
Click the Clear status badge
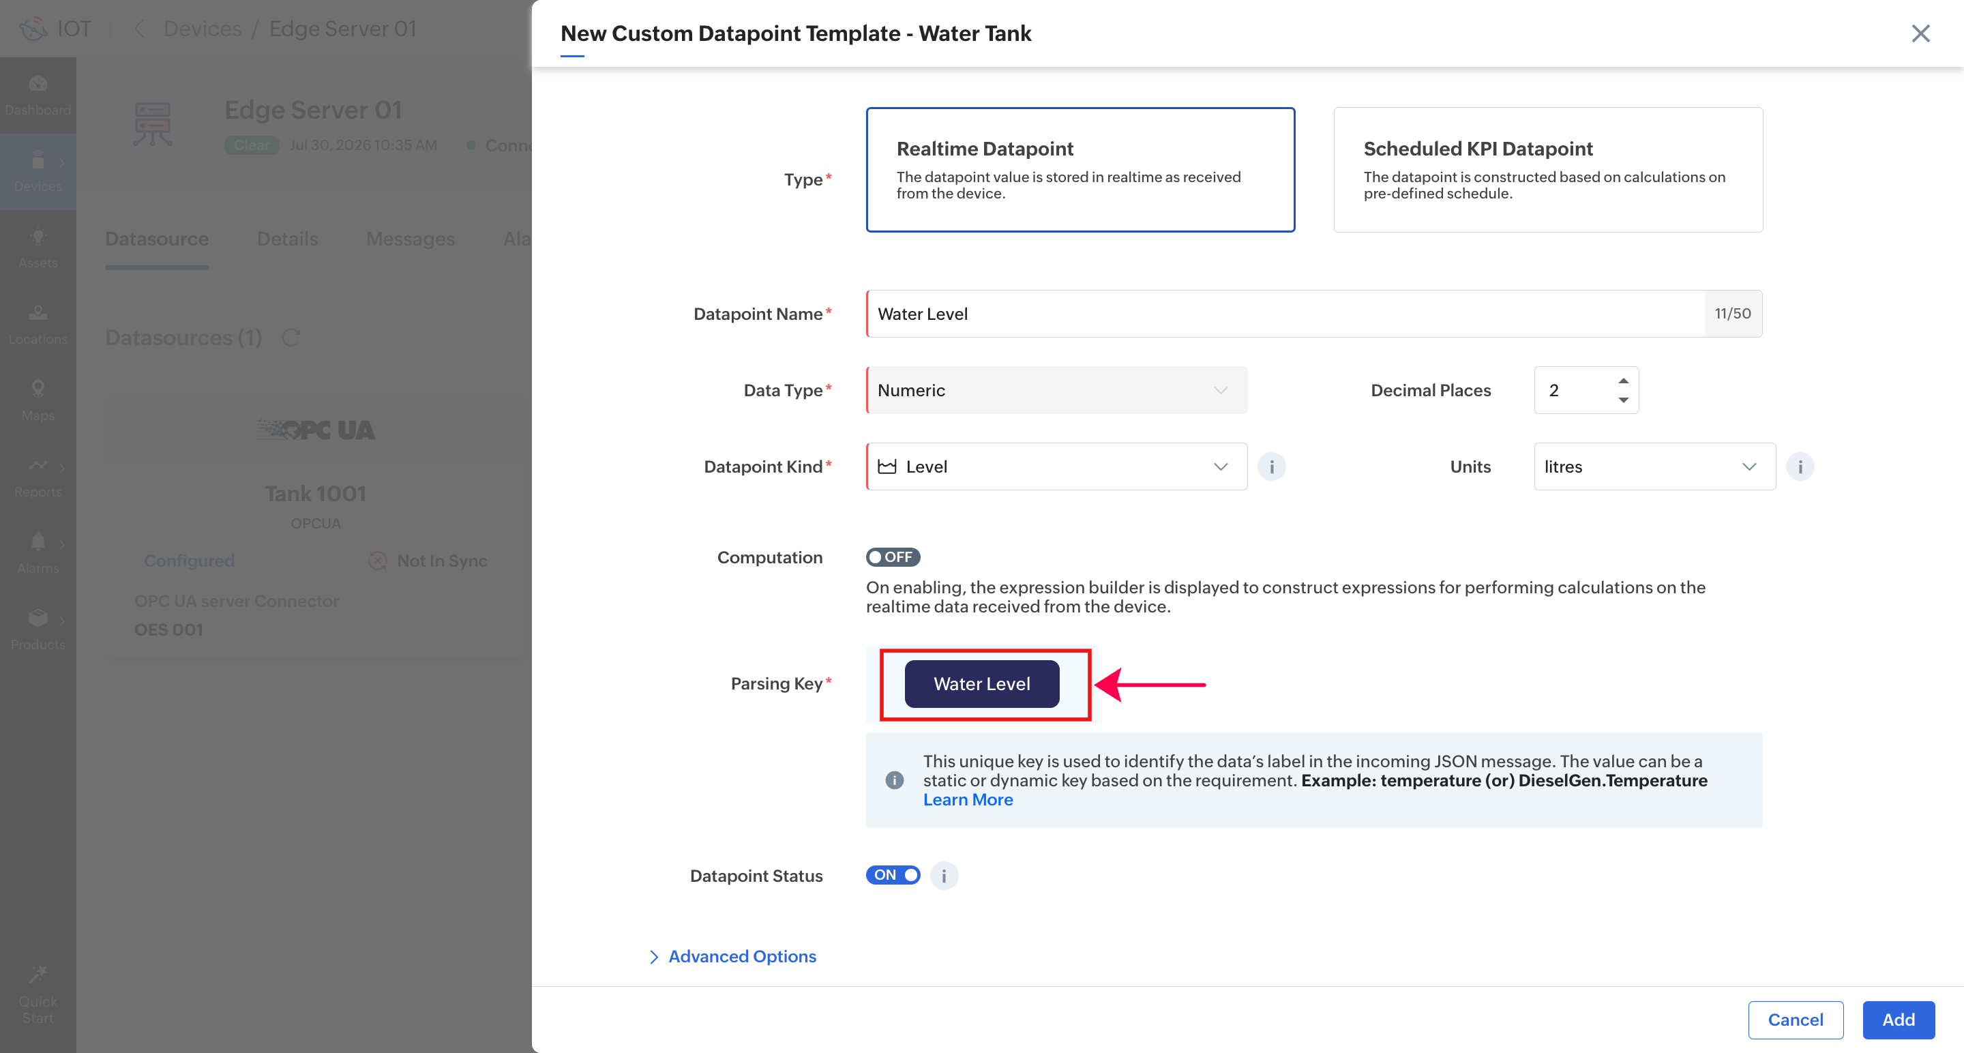pos(252,145)
